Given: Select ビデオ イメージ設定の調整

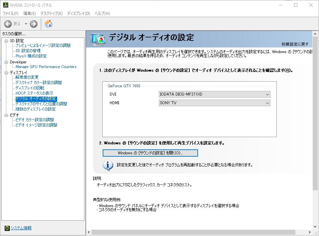Looking at the screenshot, I should click(37, 125).
